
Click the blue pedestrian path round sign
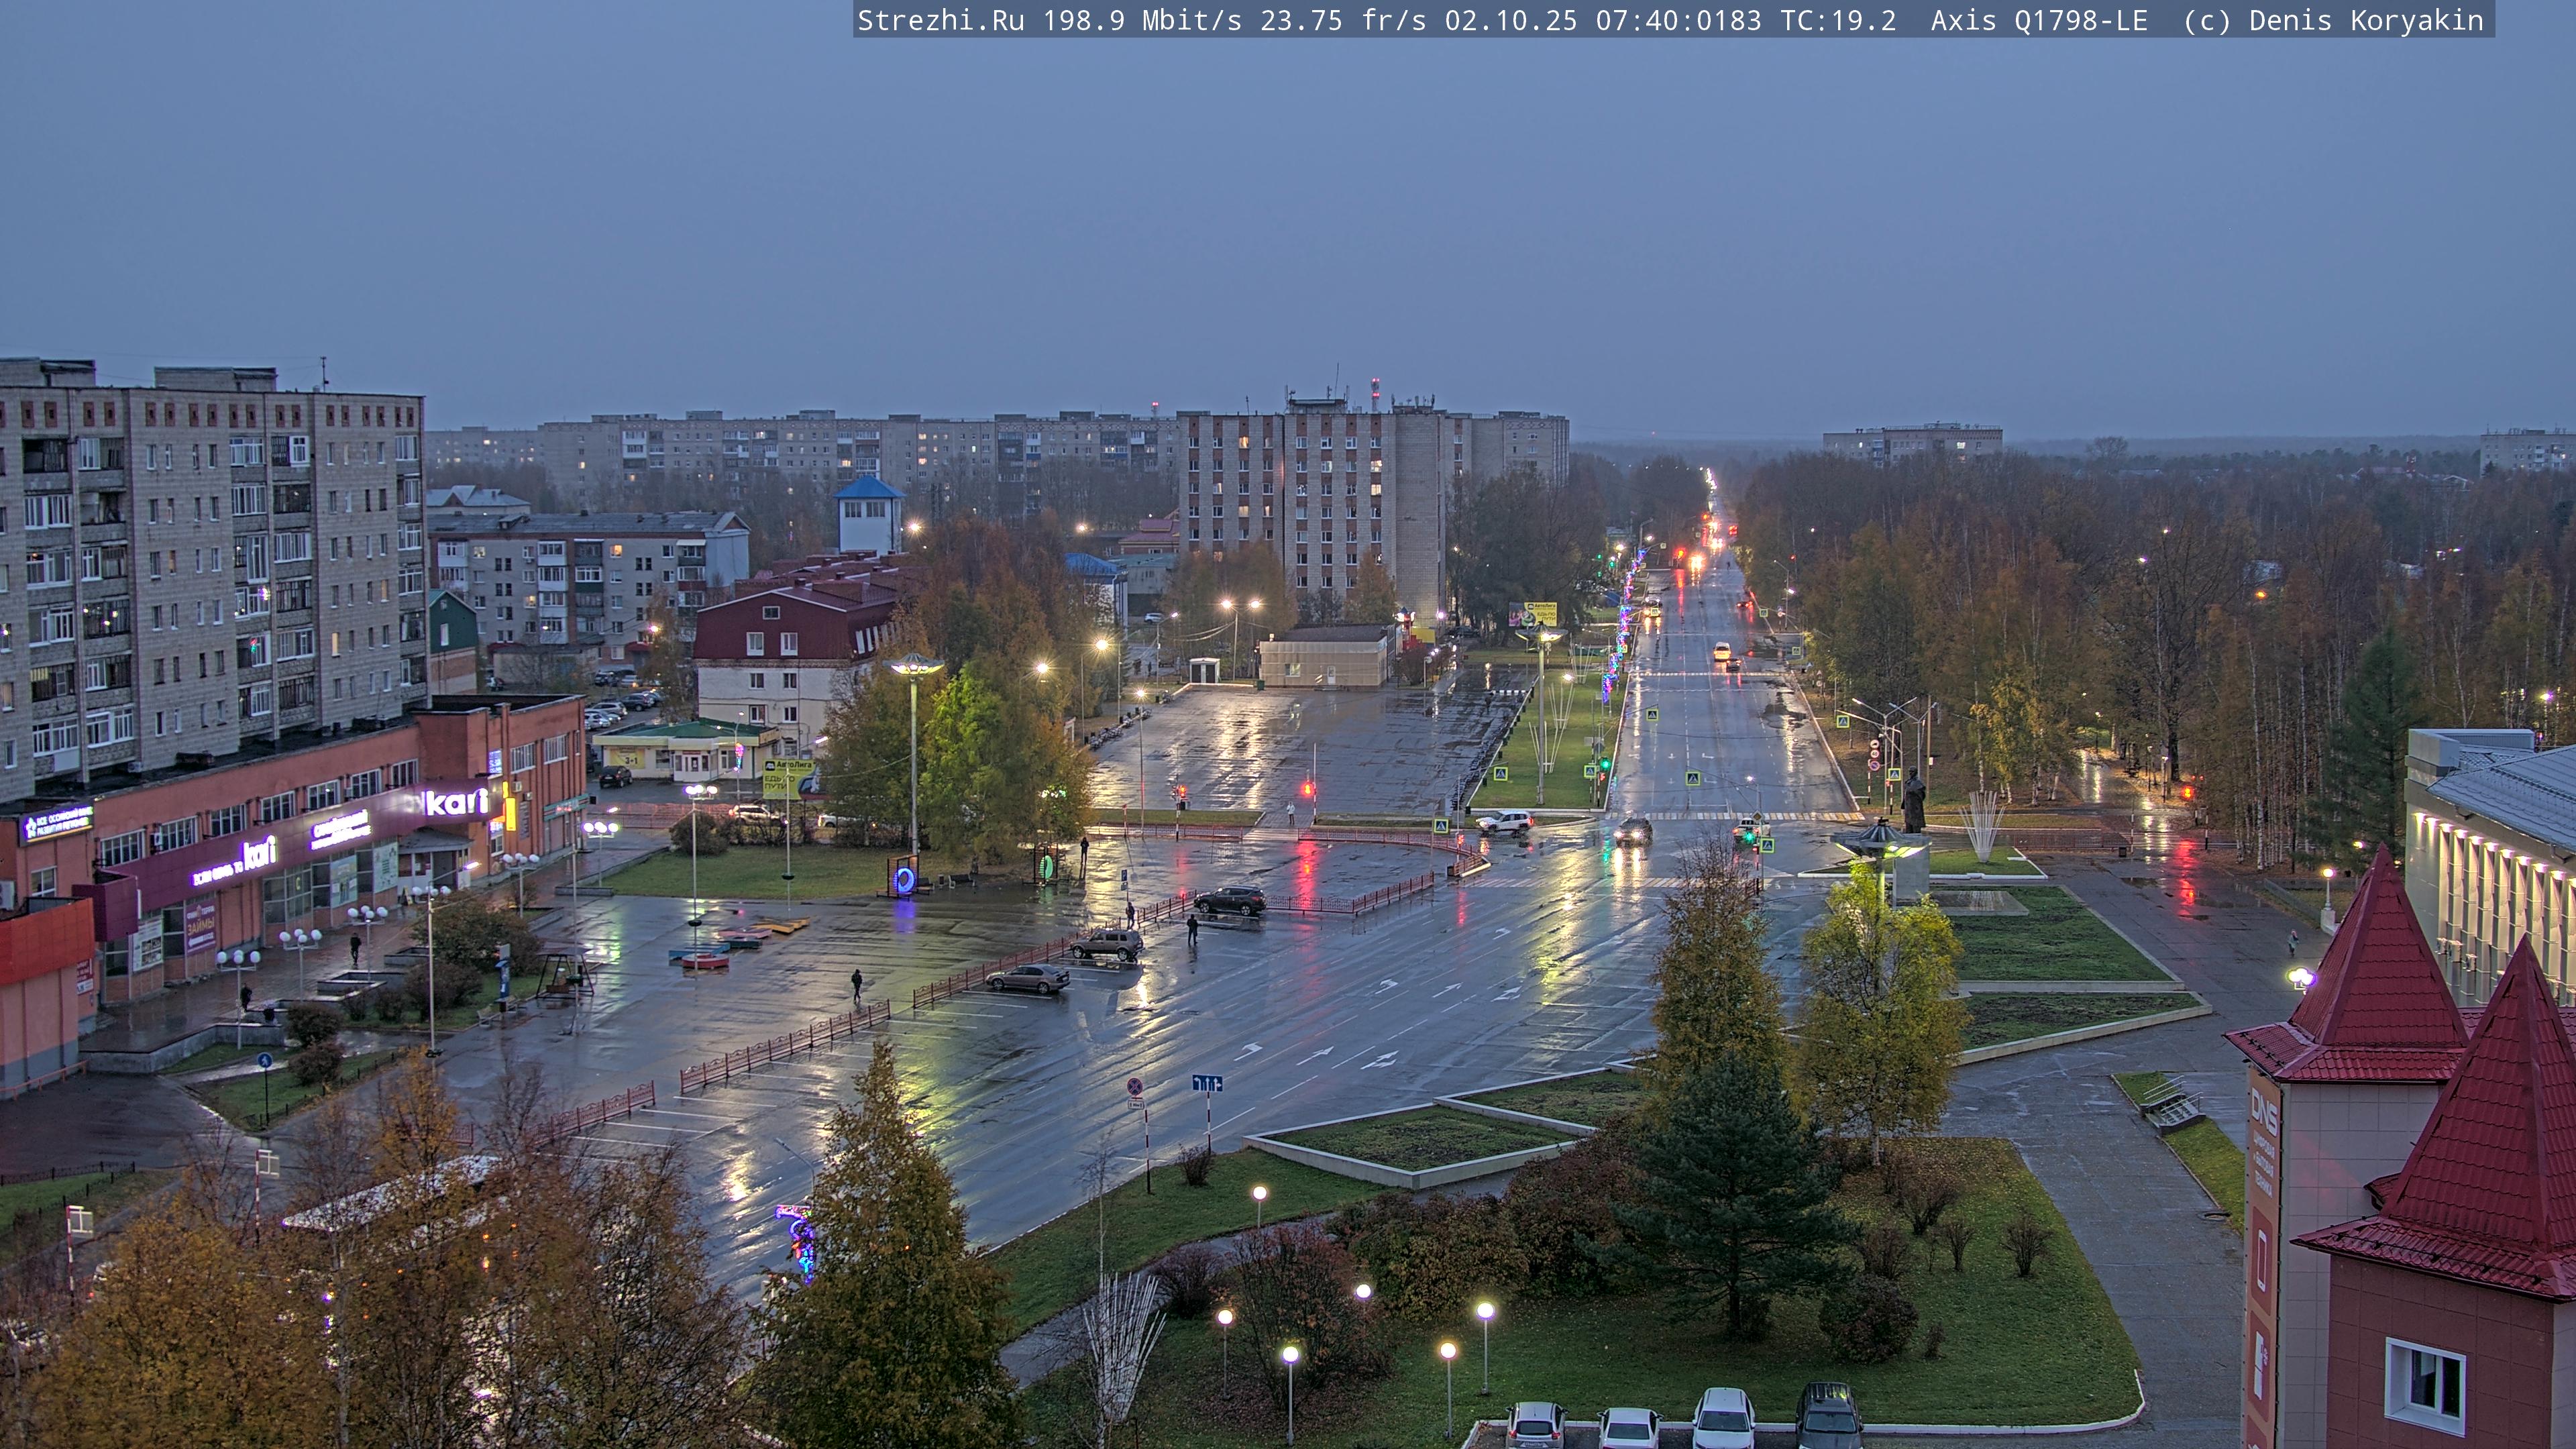[x=264, y=1060]
